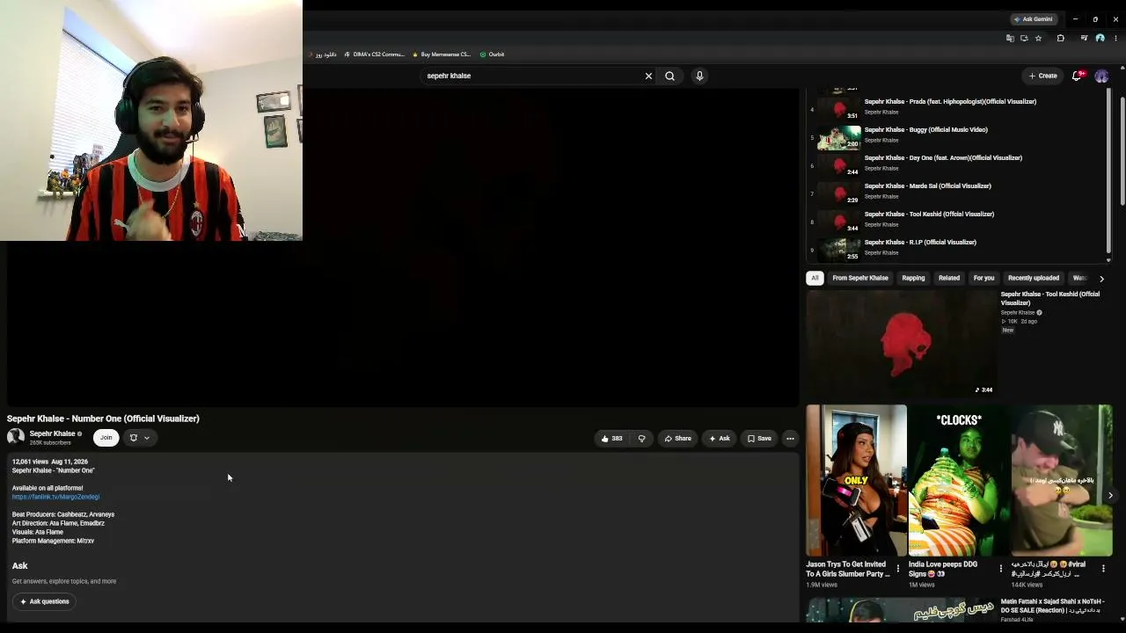Open the fanlink.tv/MargoZendegi link
This screenshot has width=1126, height=633.
click(x=55, y=497)
